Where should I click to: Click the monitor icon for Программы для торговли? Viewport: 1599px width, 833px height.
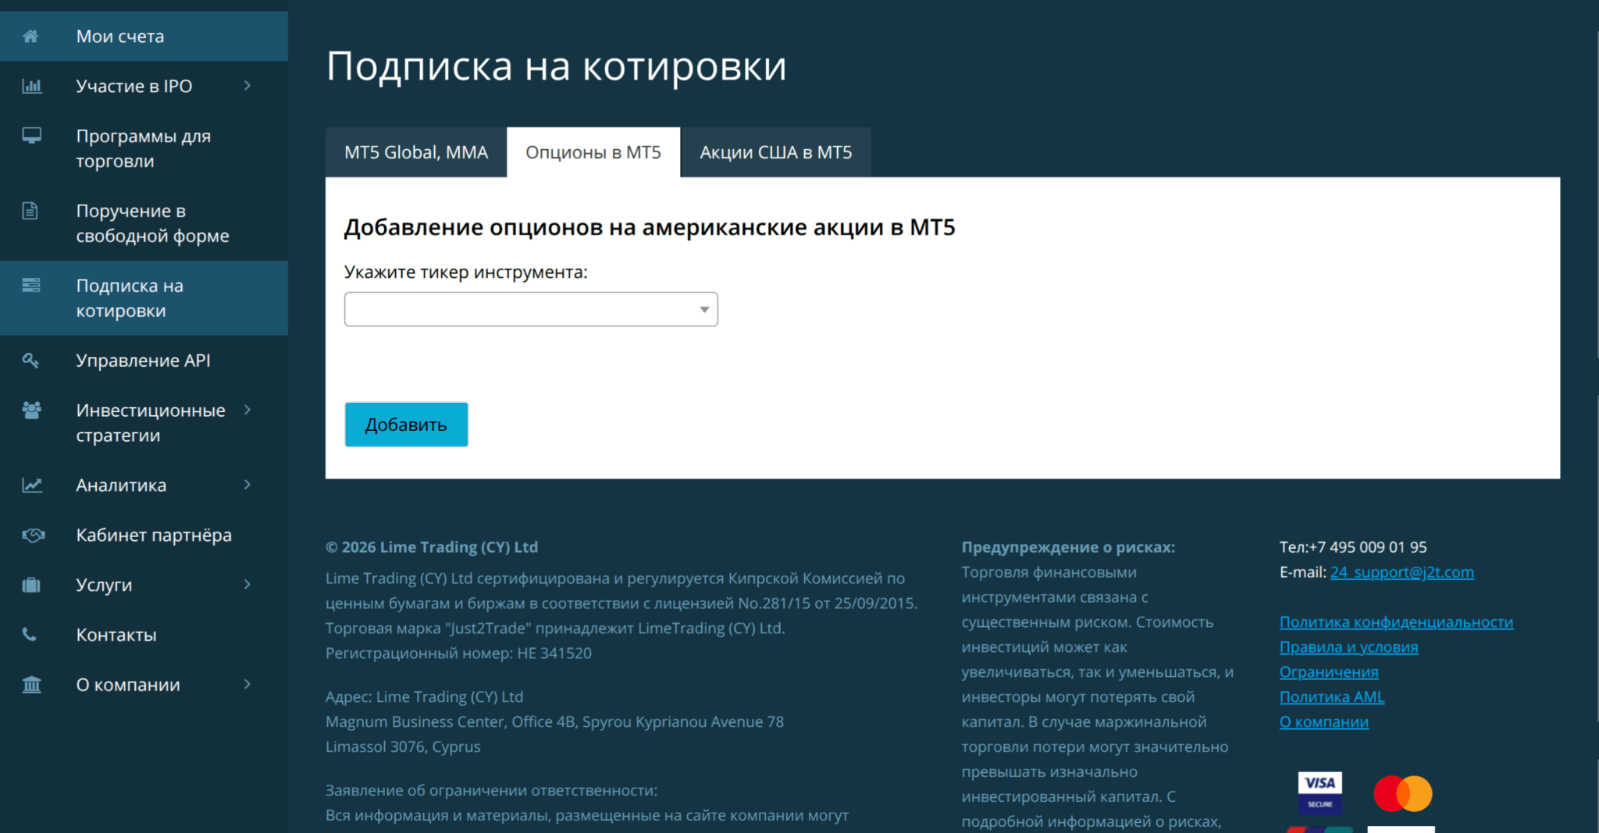point(31,136)
